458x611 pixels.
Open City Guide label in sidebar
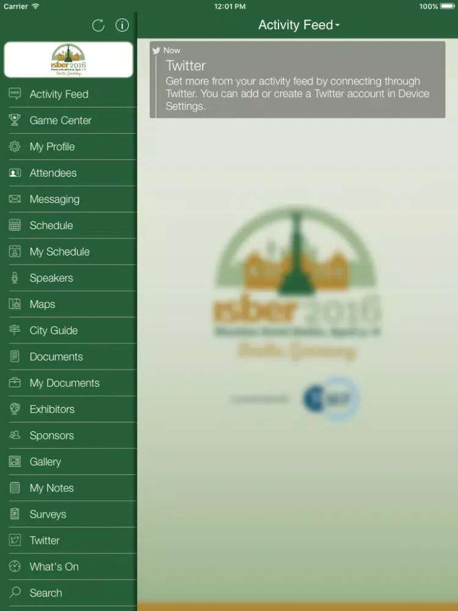tap(53, 331)
